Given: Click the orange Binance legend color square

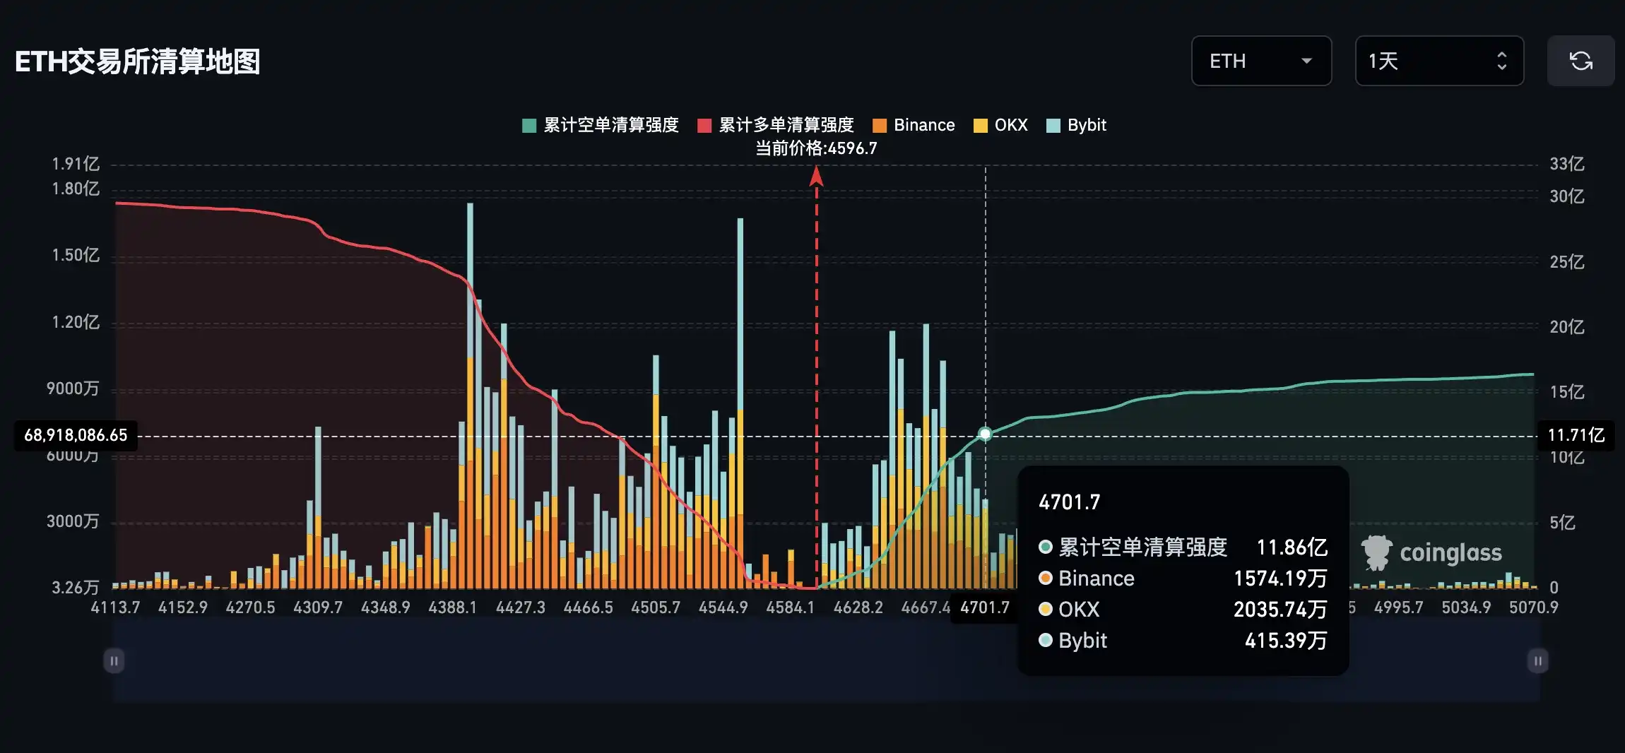Looking at the screenshot, I should pyautogui.click(x=880, y=126).
